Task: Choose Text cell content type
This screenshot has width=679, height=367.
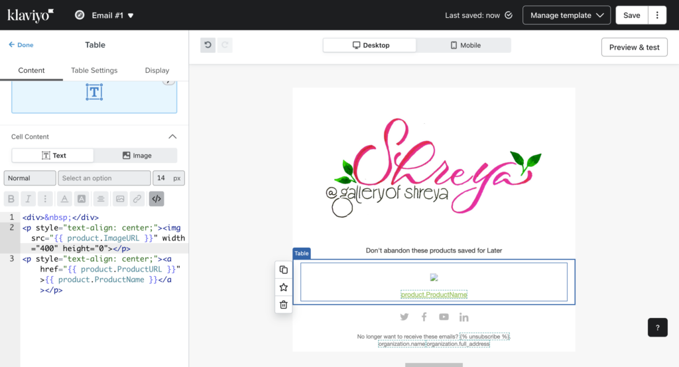Action: click(53, 156)
